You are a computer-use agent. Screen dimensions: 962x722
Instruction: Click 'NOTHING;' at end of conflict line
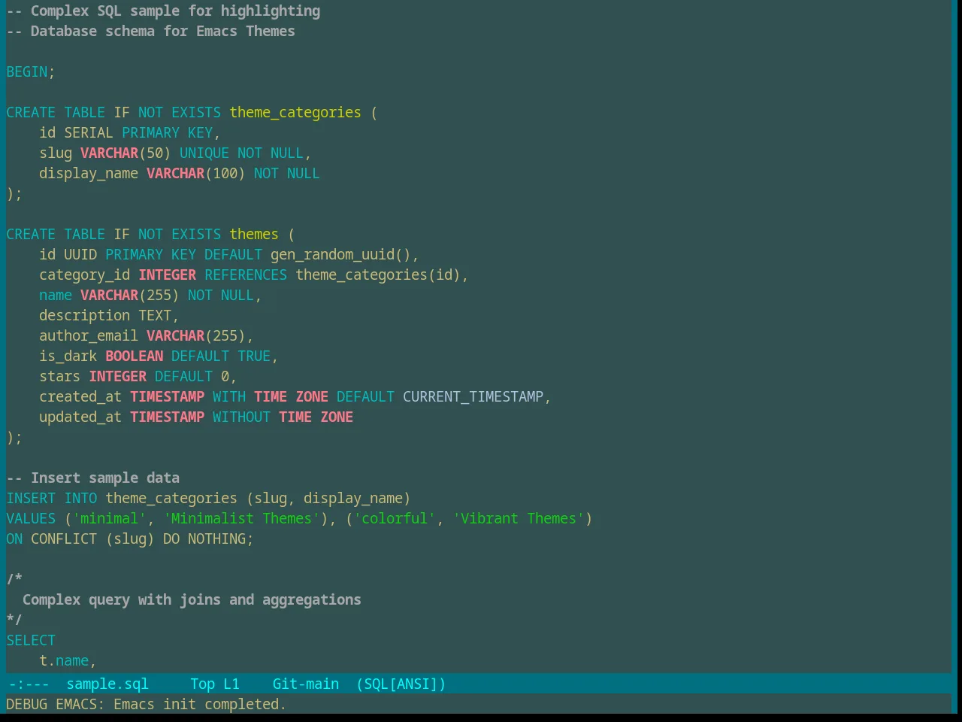click(221, 538)
